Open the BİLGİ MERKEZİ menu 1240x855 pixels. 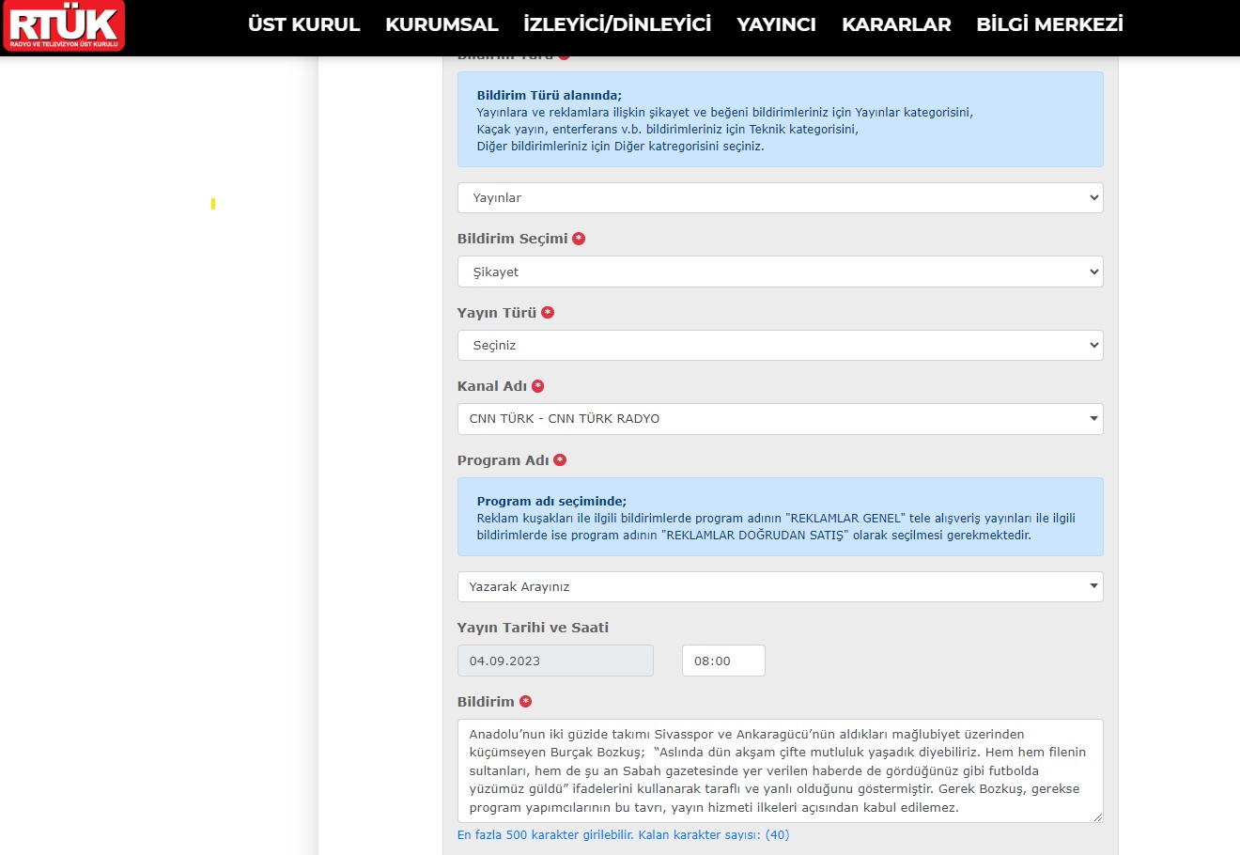(x=1049, y=24)
